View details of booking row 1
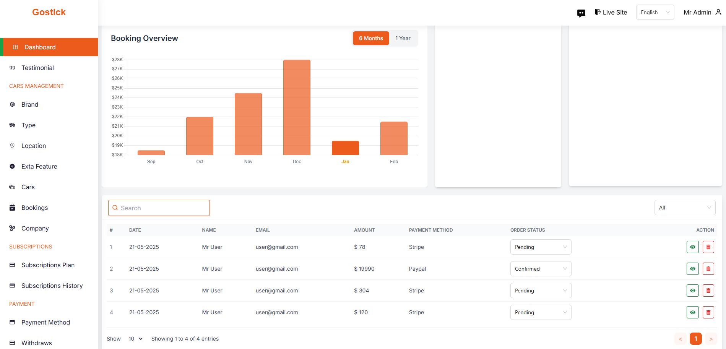This screenshot has width=726, height=349. (692, 247)
